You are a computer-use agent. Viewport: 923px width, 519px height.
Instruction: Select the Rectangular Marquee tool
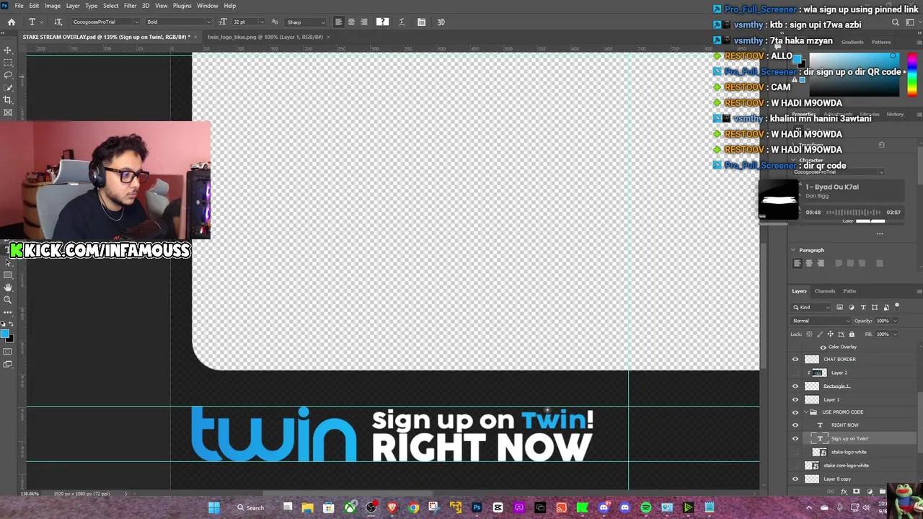coord(8,63)
